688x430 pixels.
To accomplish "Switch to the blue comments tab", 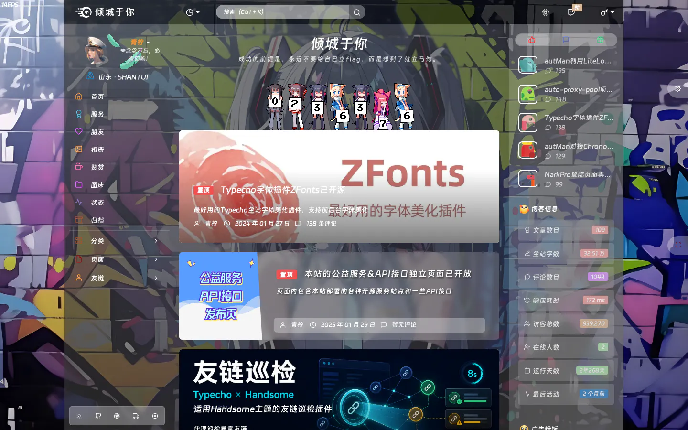I will (x=566, y=40).
